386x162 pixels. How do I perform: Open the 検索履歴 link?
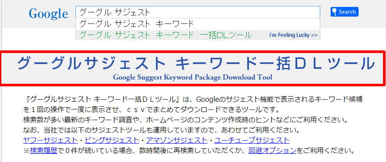tap(44, 150)
